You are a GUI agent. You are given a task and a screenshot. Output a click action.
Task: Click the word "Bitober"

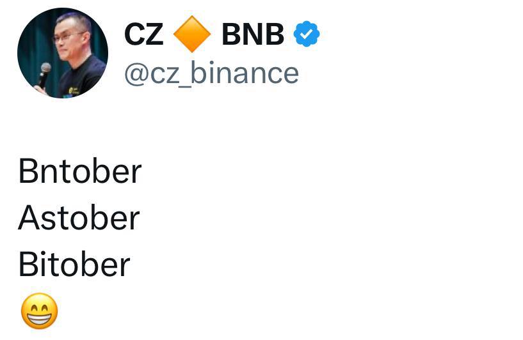(x=74, y=265)
